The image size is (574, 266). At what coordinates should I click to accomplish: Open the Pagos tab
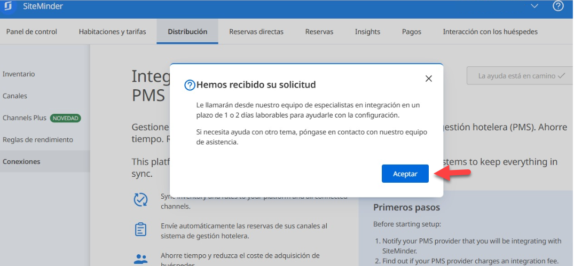[412, 32]
